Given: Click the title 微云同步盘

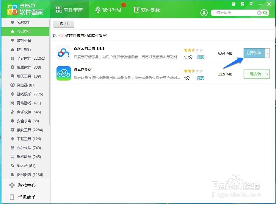Looking at the screenshot, I should click(x=83, y=69).
